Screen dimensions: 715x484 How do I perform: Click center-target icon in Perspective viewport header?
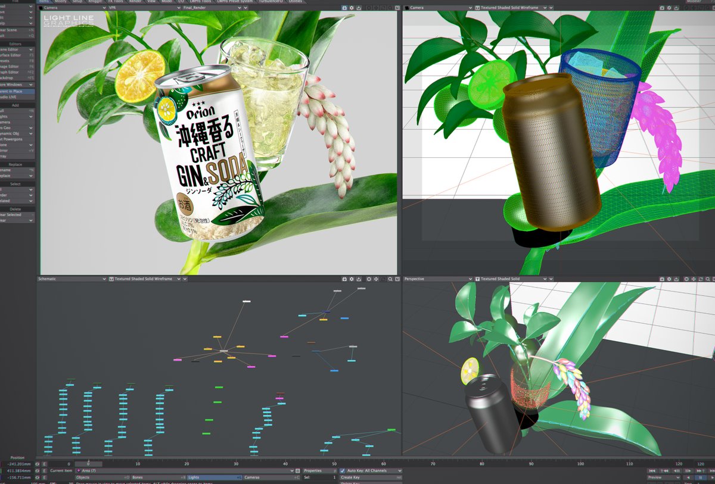686,279
